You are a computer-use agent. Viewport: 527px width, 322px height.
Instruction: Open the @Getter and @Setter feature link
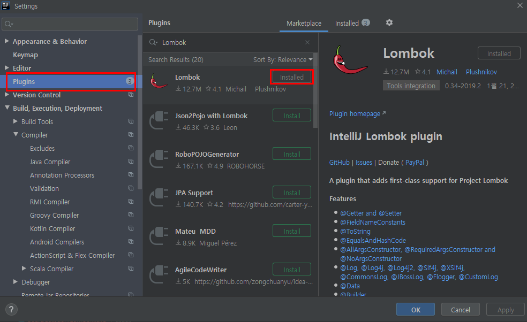point(371,213)
